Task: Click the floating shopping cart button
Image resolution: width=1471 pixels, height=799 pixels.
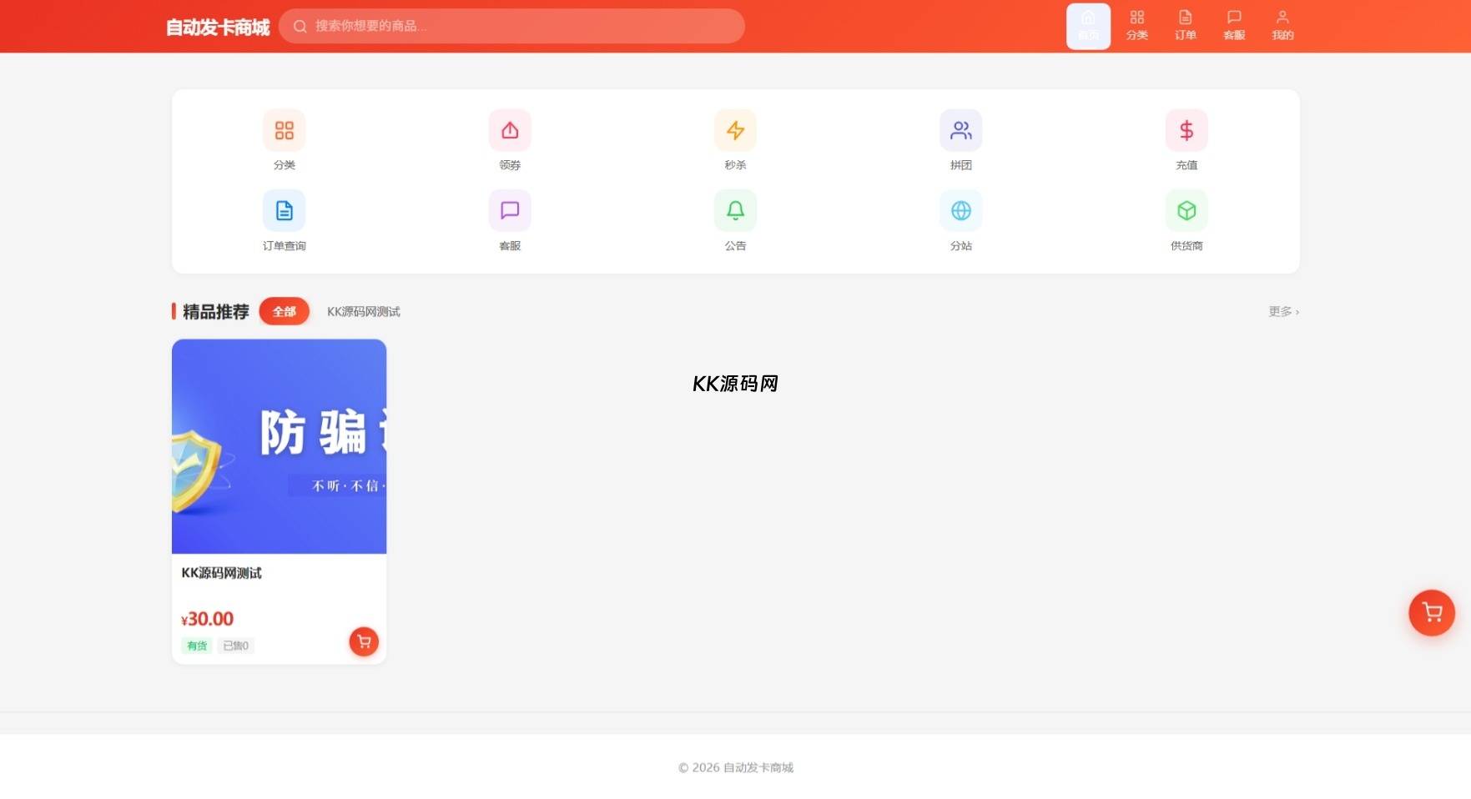Action: [1431, 613]
